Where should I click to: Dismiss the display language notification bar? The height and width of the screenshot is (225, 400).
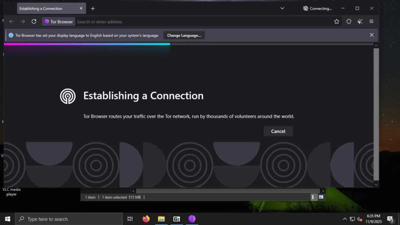click(x=372, y=35)
